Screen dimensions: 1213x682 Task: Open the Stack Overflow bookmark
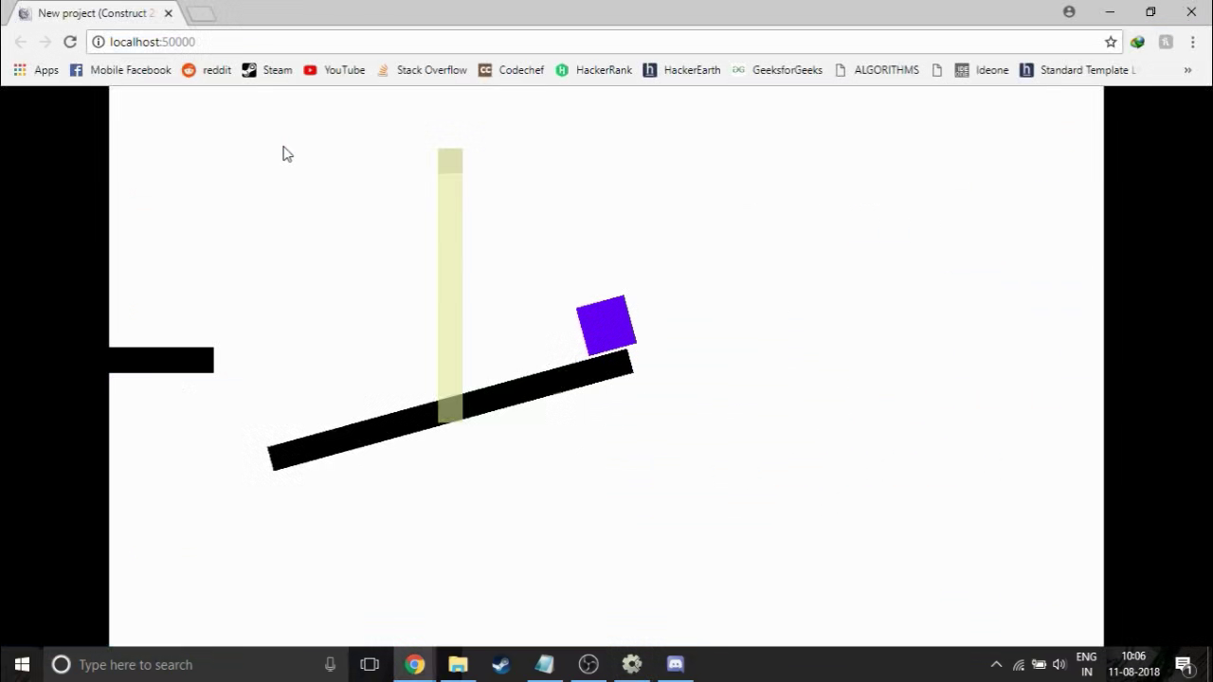click(422, 70)
